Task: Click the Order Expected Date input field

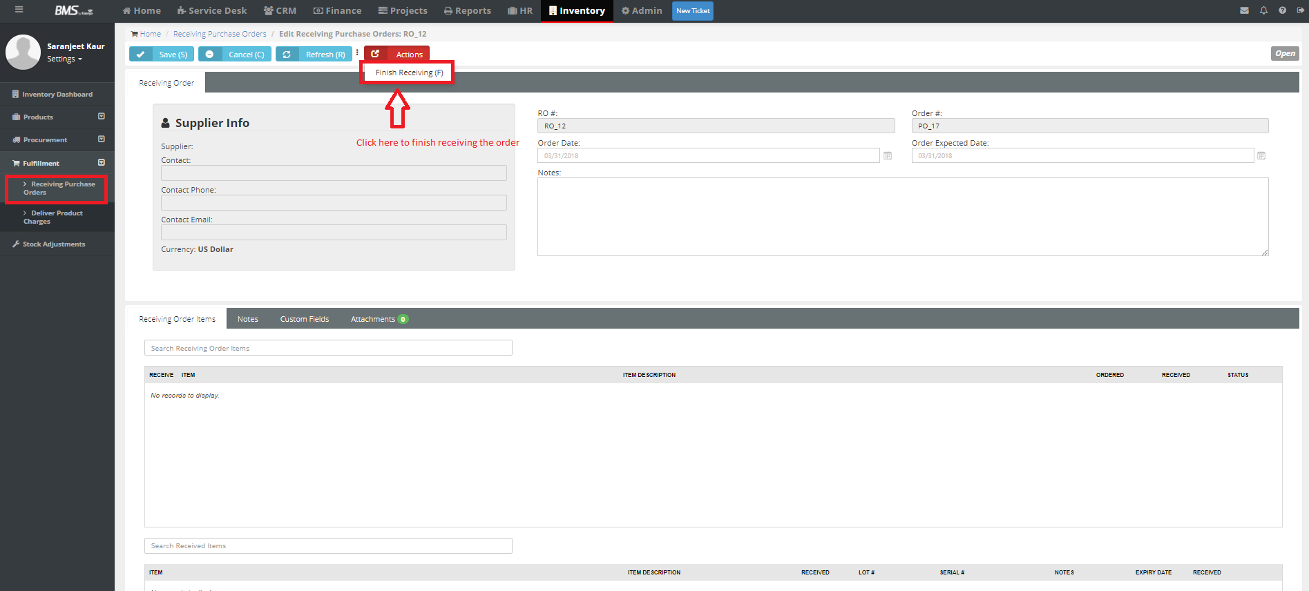Action: click(x=1082, y=155)
